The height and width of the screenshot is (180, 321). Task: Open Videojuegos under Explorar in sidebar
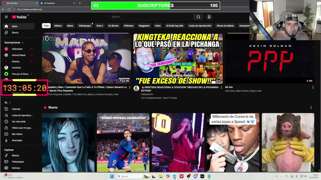coord(19,162)
